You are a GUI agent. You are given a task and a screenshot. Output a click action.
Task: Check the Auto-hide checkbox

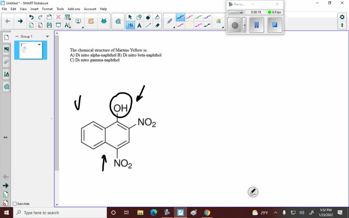pyautogui.click(x=14, y=203)
